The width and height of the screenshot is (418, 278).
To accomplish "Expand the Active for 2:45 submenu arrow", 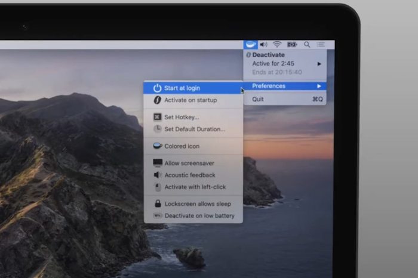I will [x=319, y=64].
